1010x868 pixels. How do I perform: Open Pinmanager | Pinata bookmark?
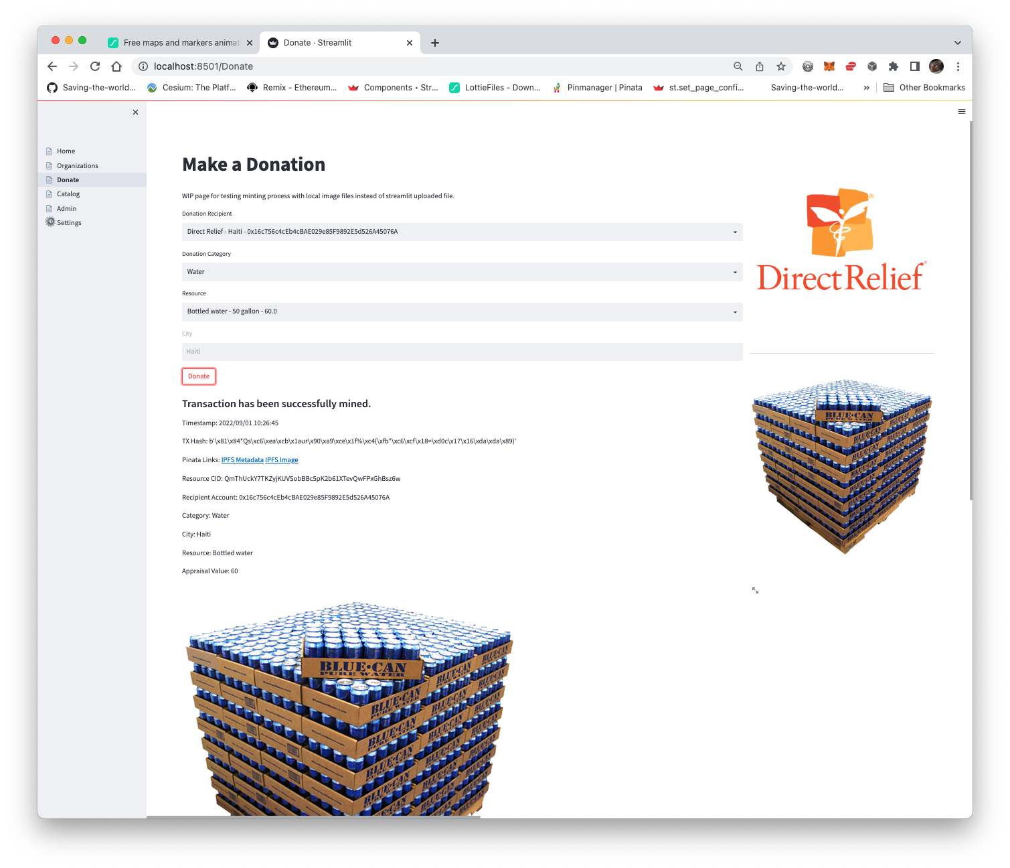(x=597, y=88)
